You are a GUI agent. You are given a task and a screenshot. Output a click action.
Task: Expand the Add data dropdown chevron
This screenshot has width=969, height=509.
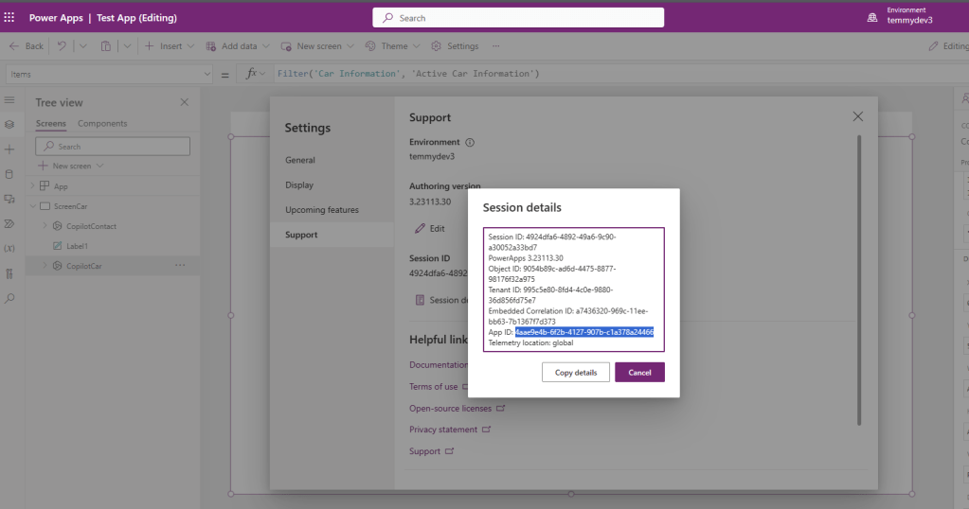pos(266,46)
